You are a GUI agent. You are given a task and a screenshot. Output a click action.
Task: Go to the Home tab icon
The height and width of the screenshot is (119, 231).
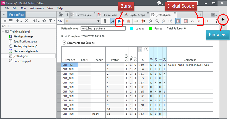(x=61, y=15)
